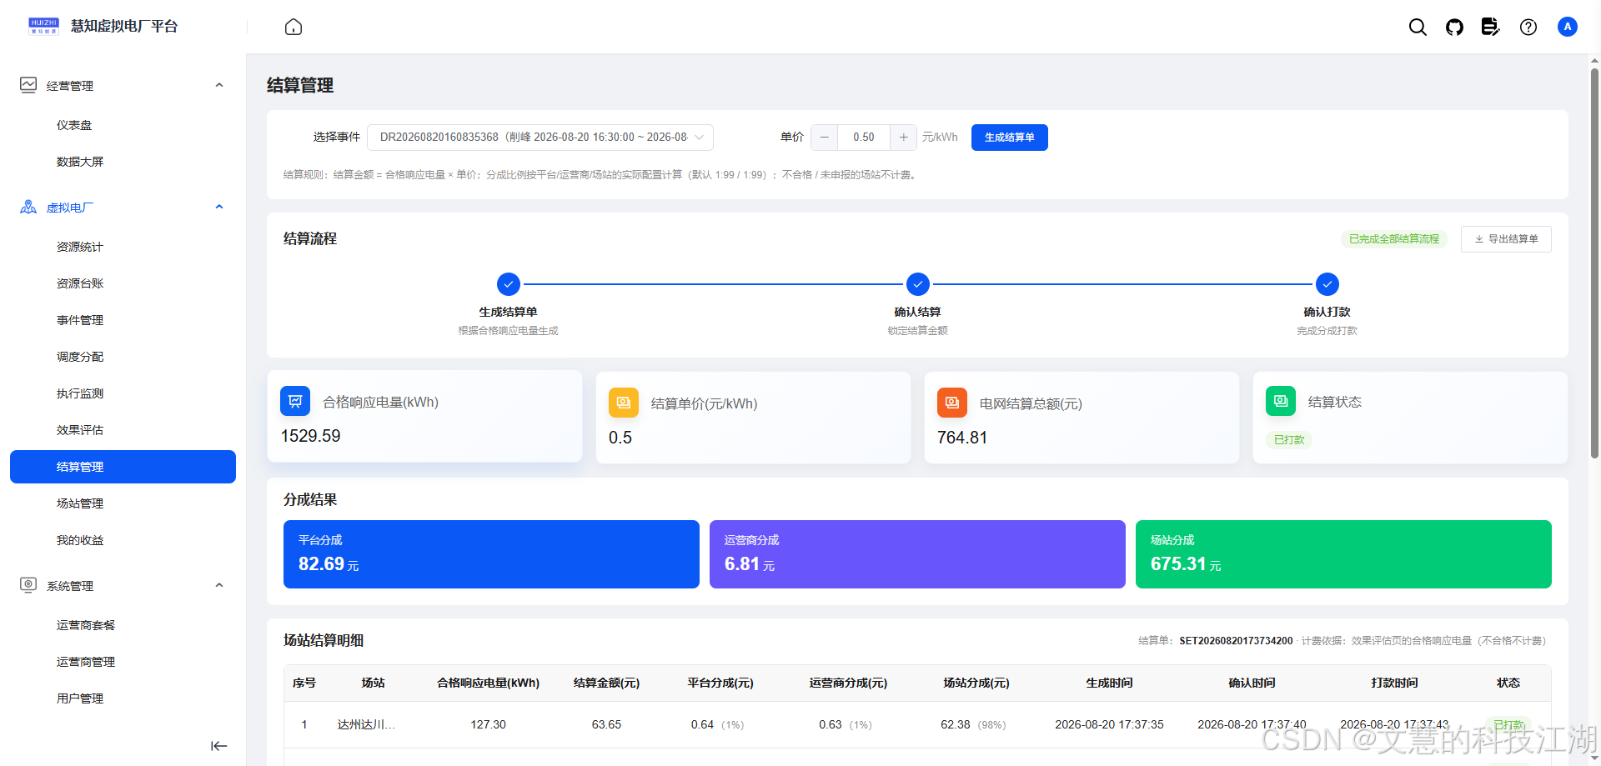Click the 运营商分成 purple card

pyautogui.click(x=917, y=554)
